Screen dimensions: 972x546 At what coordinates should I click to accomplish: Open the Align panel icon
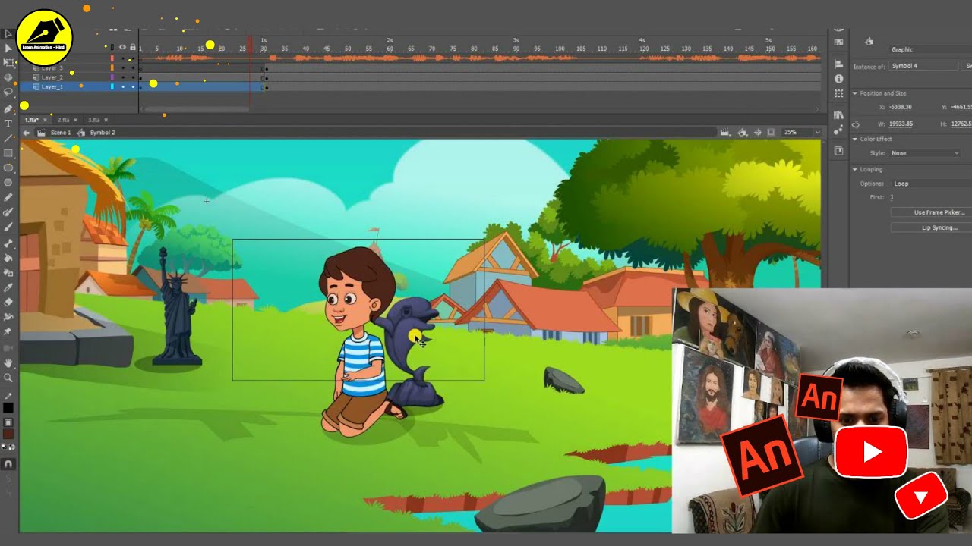pos(838,64)
